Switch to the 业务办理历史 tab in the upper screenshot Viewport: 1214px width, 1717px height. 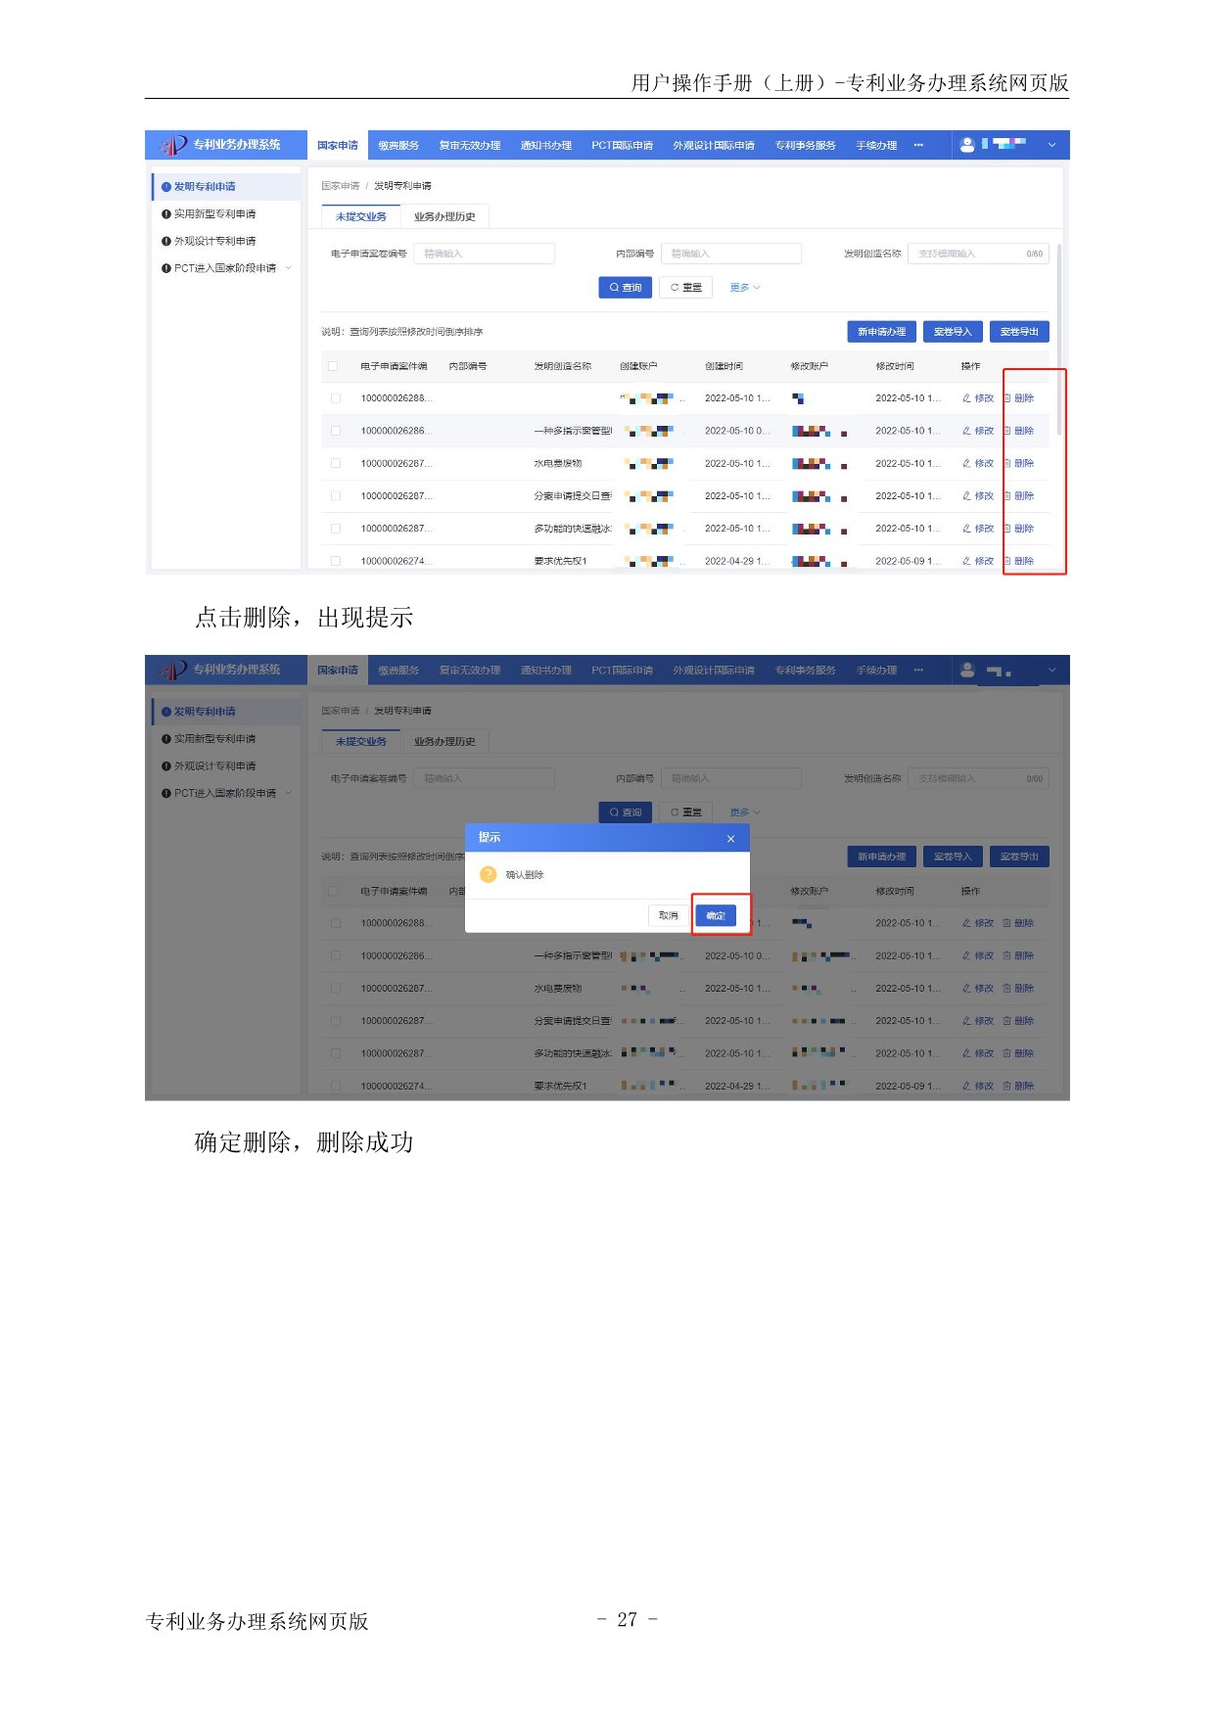click(x=444, y=216)
